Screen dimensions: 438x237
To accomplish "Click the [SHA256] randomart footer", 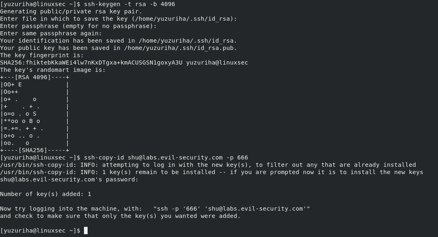I will pos(34,150).
